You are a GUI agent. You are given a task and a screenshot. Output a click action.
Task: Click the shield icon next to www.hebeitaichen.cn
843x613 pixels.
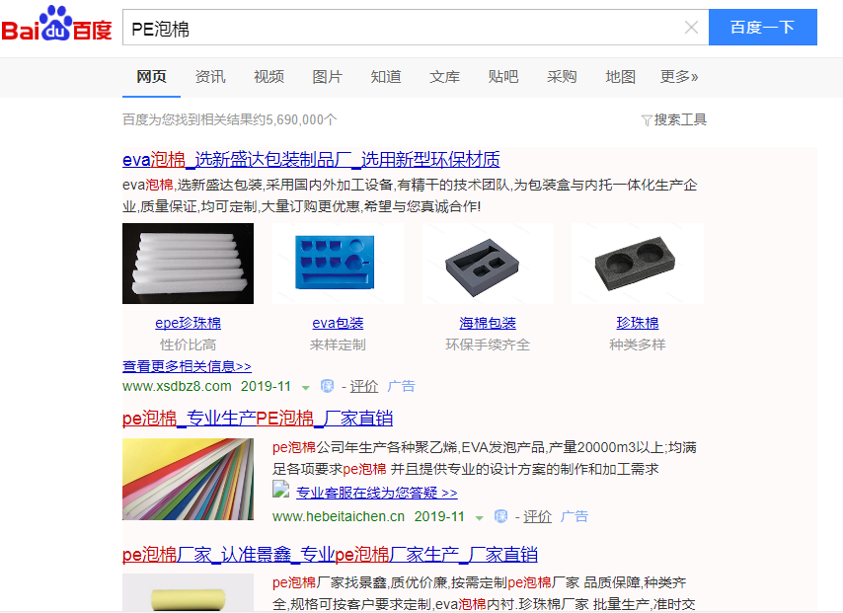tap(500, 516)
